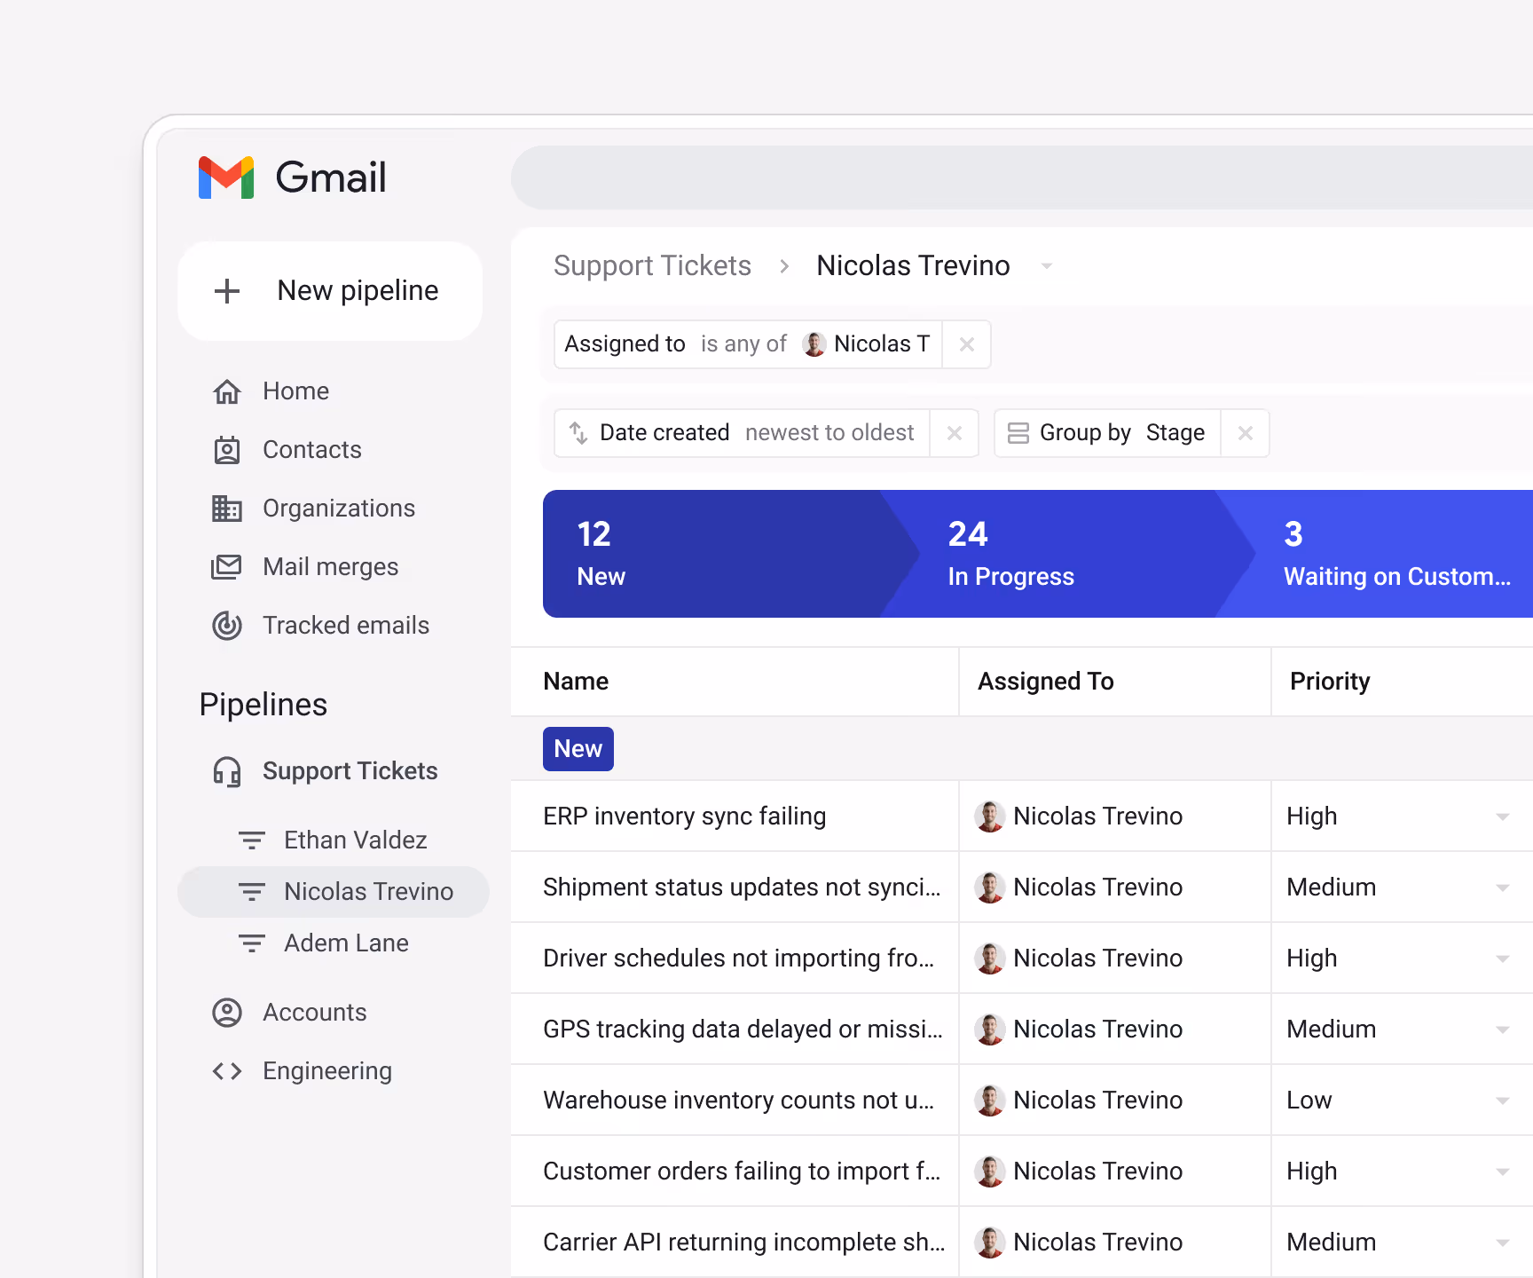Image resolution: width=1533 pixels, height=1278 pixels.
Task: Click Nicolas Trevino in Warehouse inventory row
Action: (x=1097, y=1100)
